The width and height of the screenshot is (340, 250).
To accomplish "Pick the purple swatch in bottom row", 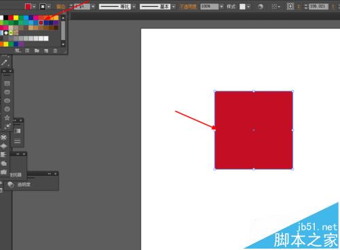I will [21, 43].
